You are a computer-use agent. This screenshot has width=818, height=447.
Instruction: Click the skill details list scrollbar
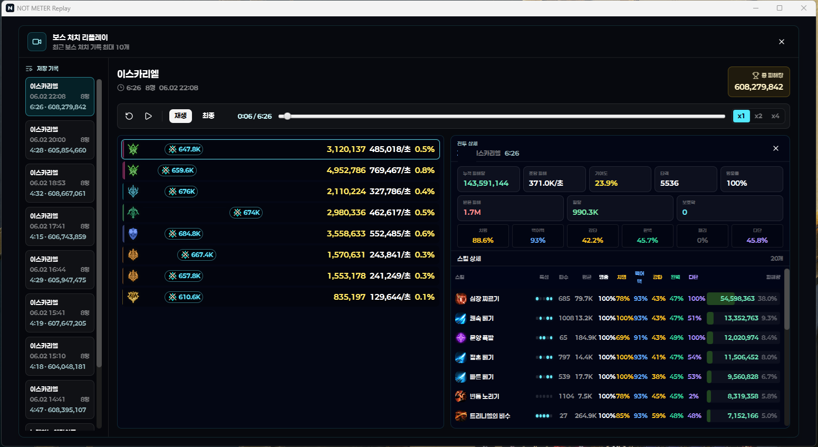tap(787, 299)
